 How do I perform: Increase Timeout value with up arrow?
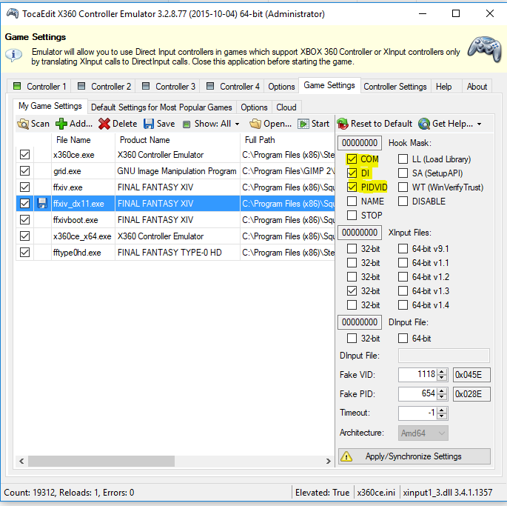click(442, 410)
